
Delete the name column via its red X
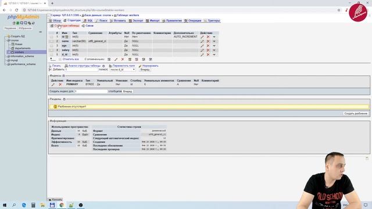208,41
